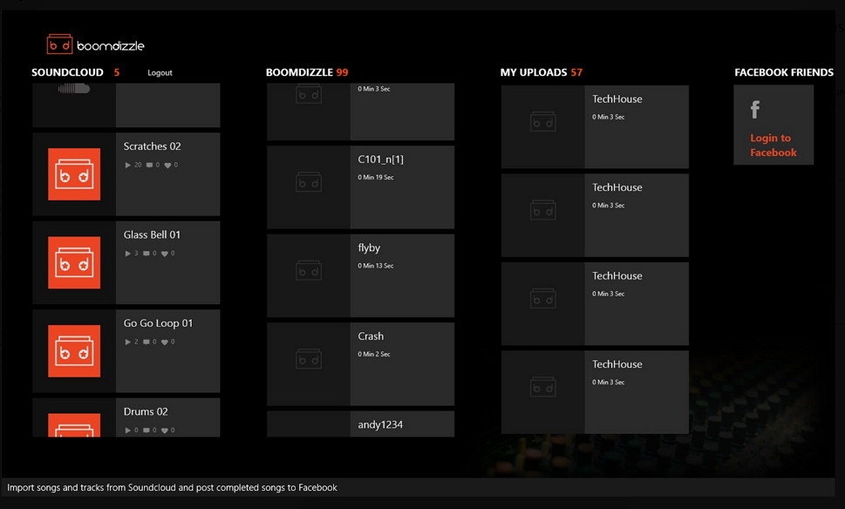The height and width of the screenshot is (509, 845).
Task: Open Glass Bell 01 cassette artwork
Action: click(74, 263)
